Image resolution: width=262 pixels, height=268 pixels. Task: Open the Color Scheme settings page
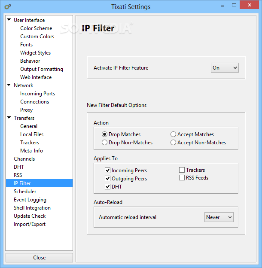[x=36, y=28]
